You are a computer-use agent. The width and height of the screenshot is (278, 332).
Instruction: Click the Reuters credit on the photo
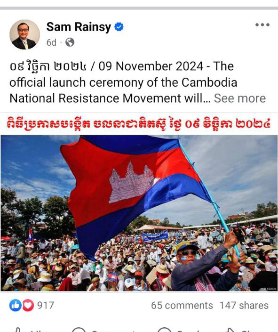point(271,289)
